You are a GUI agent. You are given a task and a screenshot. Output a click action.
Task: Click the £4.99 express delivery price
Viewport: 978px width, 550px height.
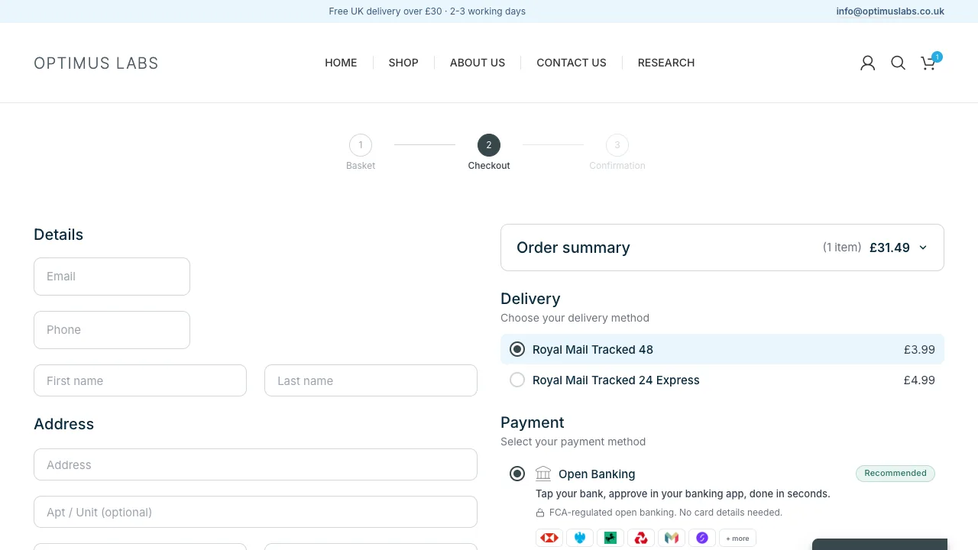919,380
